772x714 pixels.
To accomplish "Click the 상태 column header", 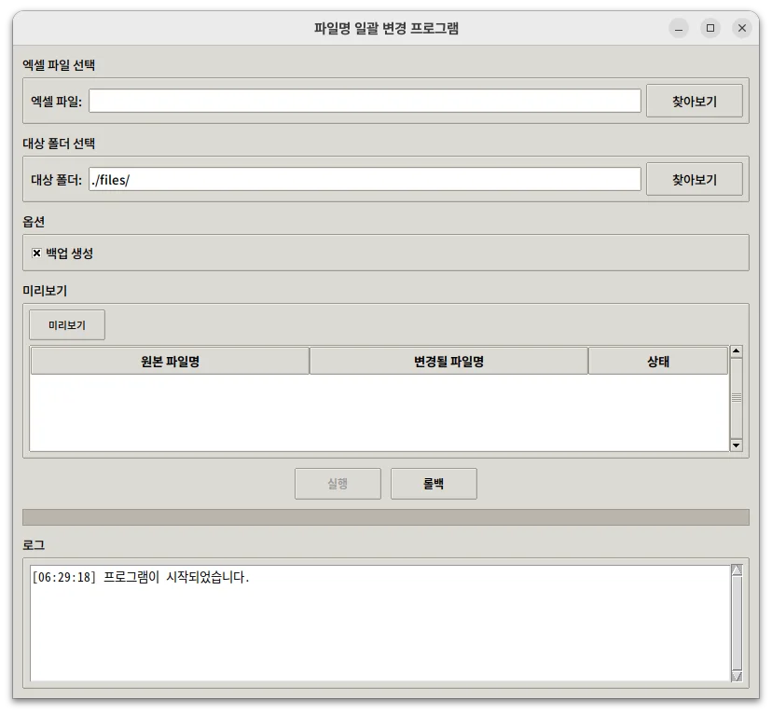I will click(x=657, y=361).
